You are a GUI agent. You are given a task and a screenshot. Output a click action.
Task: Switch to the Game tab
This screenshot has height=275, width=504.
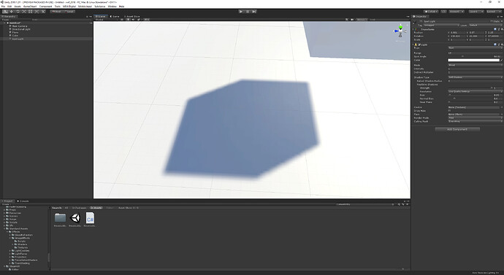click(115, 16)
